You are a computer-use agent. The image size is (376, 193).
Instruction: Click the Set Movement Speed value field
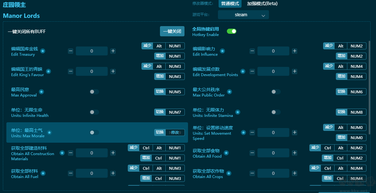(x=273, y=132)
